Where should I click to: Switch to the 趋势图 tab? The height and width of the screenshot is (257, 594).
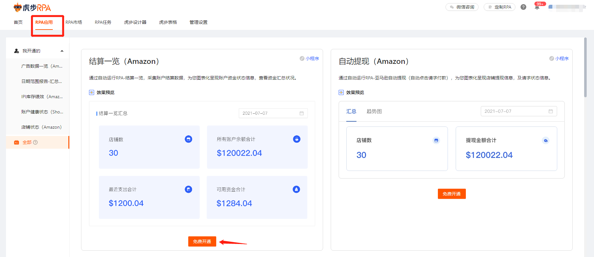374,111
